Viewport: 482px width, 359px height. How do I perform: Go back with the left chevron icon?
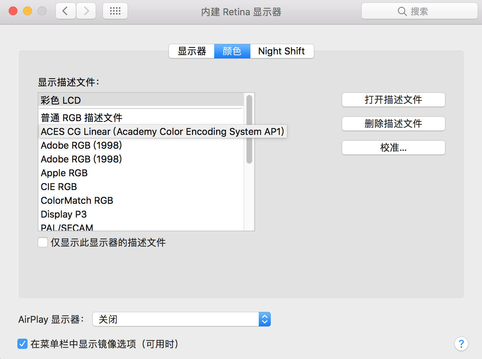pos(66,11)
